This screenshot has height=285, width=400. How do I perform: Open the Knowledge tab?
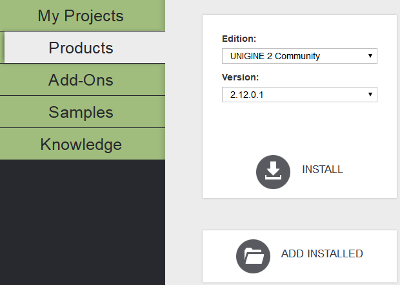tap(83, 144)
